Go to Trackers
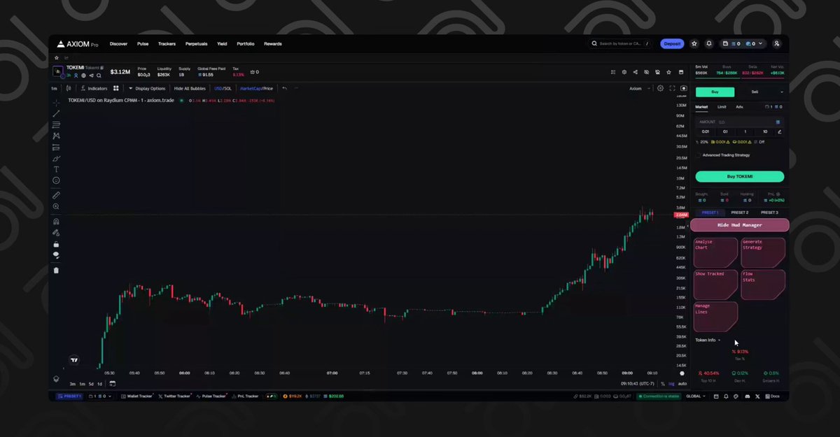The height and width of the screenshot is (437, 840). (x=167, y=43)
